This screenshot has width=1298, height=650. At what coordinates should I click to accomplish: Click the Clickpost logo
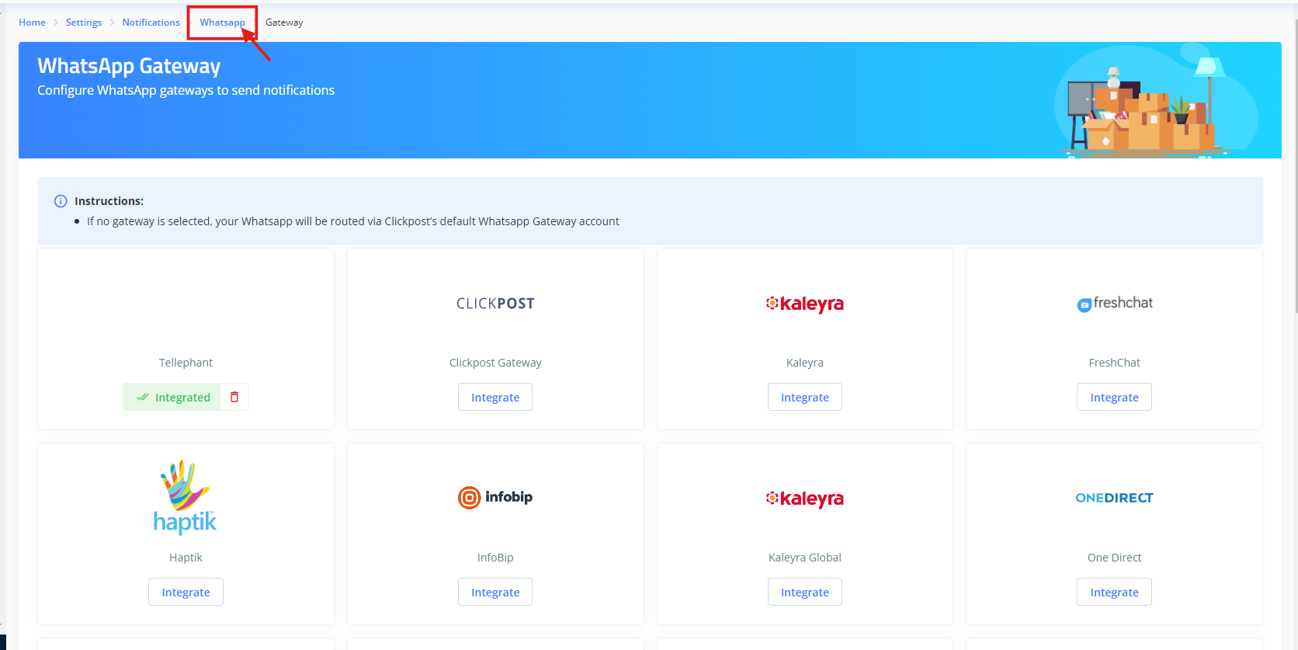(x=495, y=304)
